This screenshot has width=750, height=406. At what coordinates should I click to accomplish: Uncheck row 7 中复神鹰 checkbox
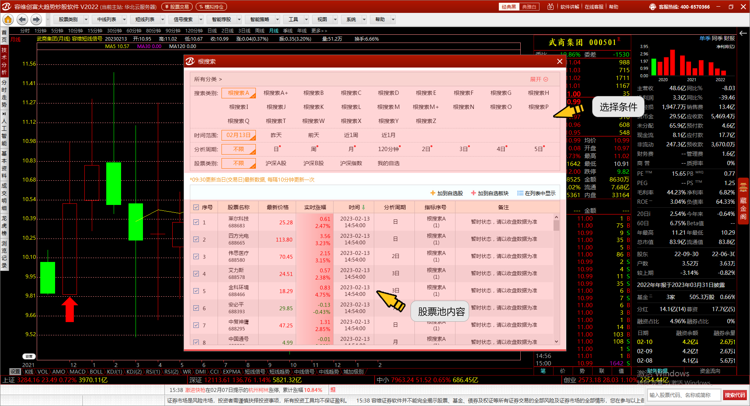point(196,325)
